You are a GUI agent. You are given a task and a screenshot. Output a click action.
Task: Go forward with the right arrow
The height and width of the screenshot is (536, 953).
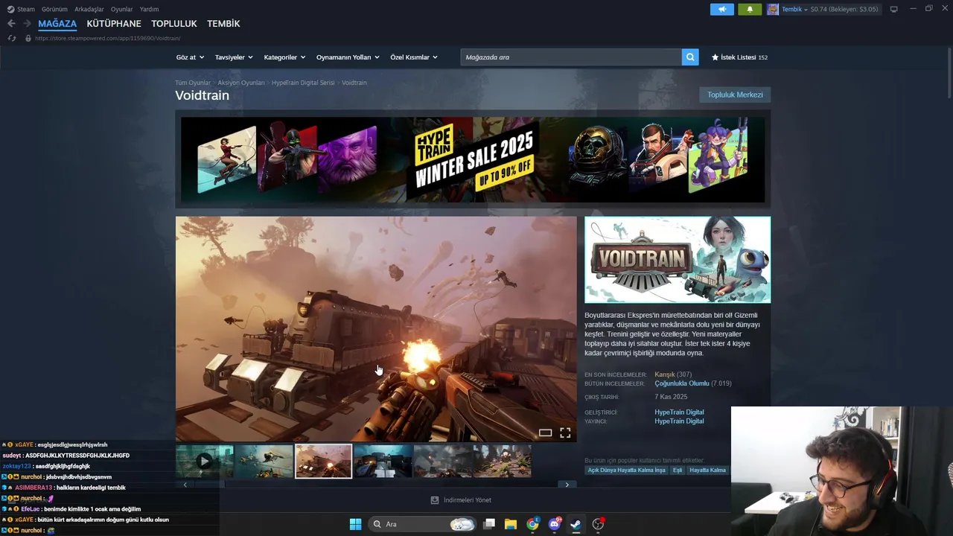coord(27,24)
